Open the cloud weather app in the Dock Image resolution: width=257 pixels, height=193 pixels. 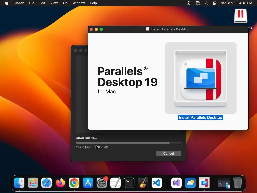[190, 183]
